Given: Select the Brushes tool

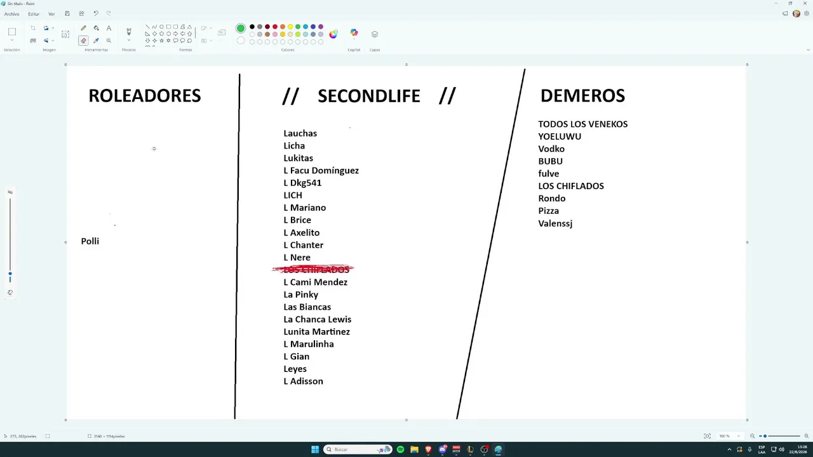Looking at the screenshot, I should (129, 31).
